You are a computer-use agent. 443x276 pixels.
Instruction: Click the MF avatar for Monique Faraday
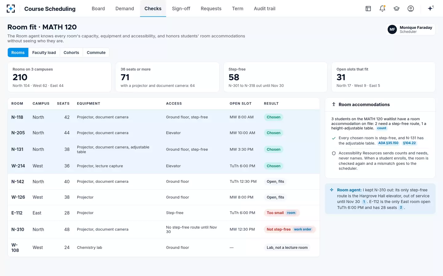(x=392, y=29)
